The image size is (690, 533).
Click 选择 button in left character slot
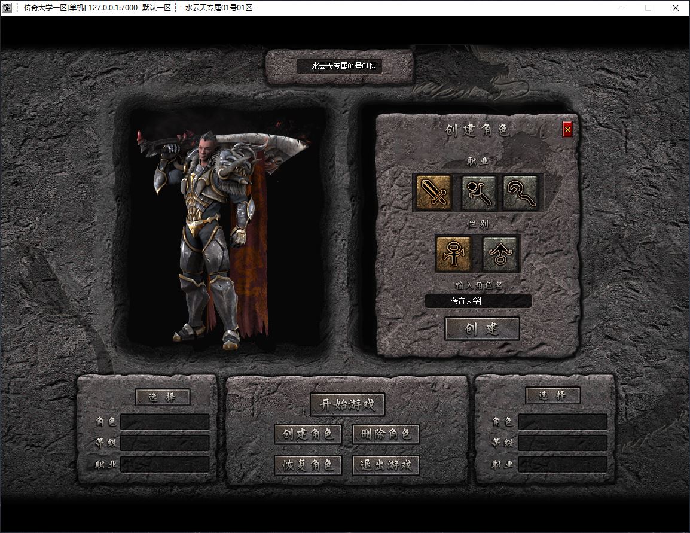(163, 397)
